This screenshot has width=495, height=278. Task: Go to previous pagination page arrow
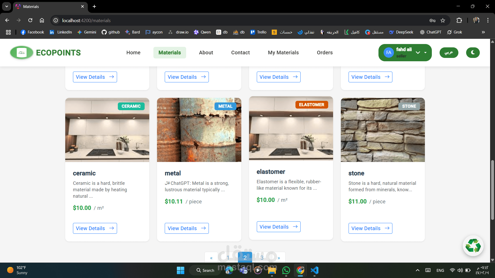[x=211, y=258]
